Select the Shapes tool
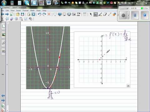Screen dimensions: 150x112 tap(114, 14)
